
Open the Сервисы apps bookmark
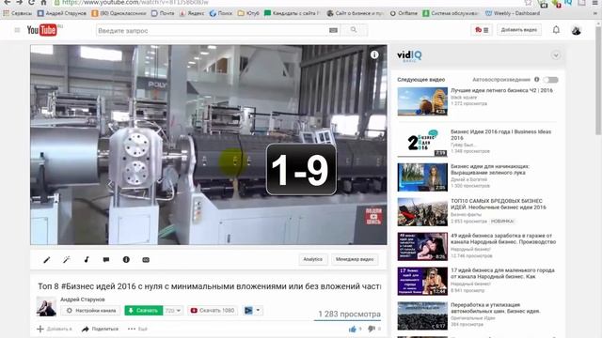[x=17, y=13]
